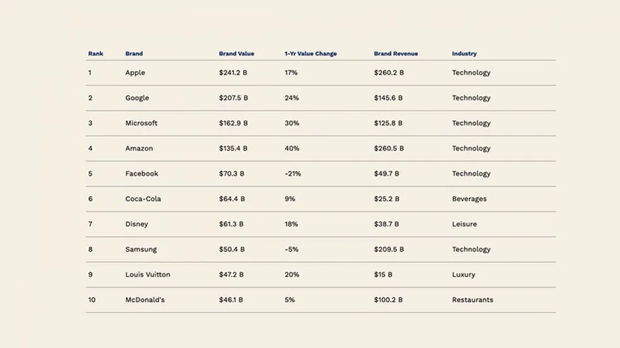Select the Brand Revenue column header
Screen dimensions: 620x348
pos(396,54)
